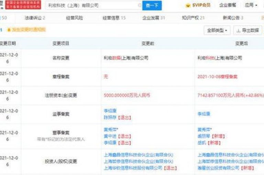Expand the 全部类型 filter dropdown
The image size is (264, 175).
(217, 31)
